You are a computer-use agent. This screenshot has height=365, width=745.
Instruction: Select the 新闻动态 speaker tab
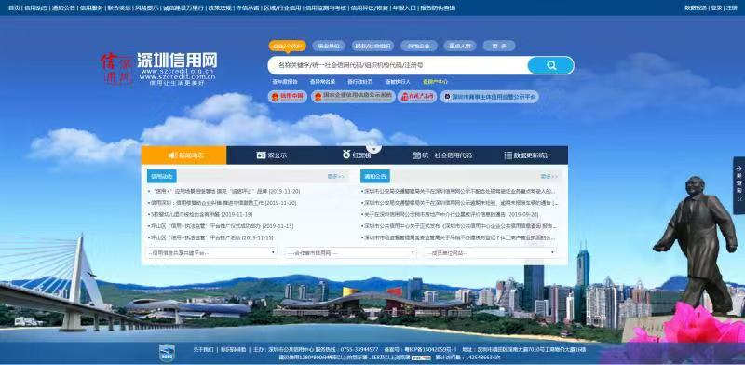[x=183, y=155]
